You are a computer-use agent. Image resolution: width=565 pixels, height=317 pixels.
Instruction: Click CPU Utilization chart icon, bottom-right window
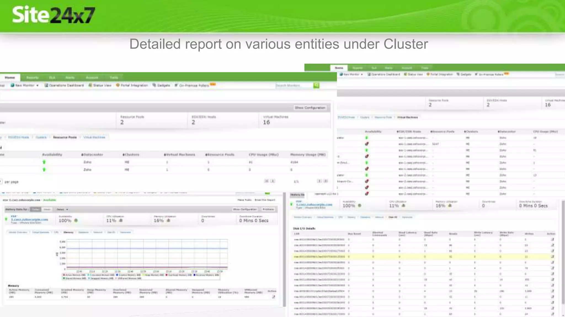404,206
